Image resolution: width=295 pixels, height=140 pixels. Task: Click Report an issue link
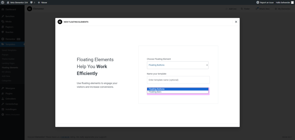pyautogui.click(x=267, y=2)
